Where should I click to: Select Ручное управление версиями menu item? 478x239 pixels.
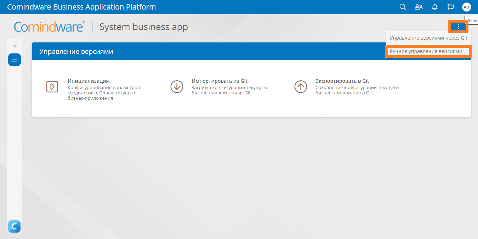pos(428,51)
